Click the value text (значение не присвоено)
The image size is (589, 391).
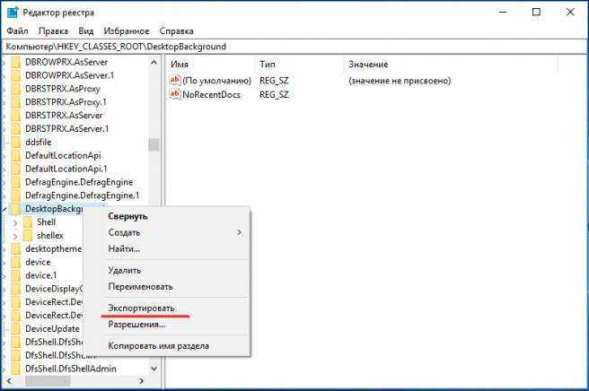tap(400, 81)
